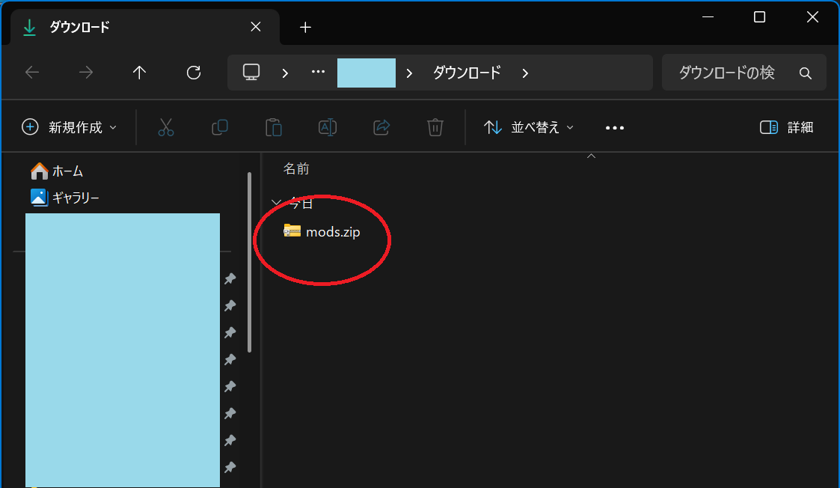
Task: Expand chevron before ダウンロード breadcrumb
Action: tap(409, 73)
